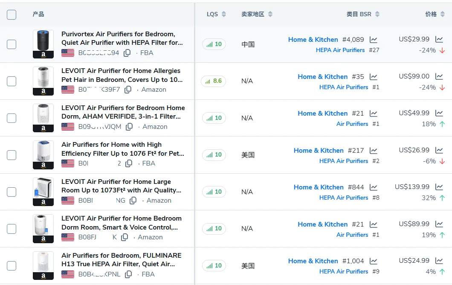Open Air Purifiers for Home with High Efficiency title
The image size is (452, 285).
[x=123, y=149]
